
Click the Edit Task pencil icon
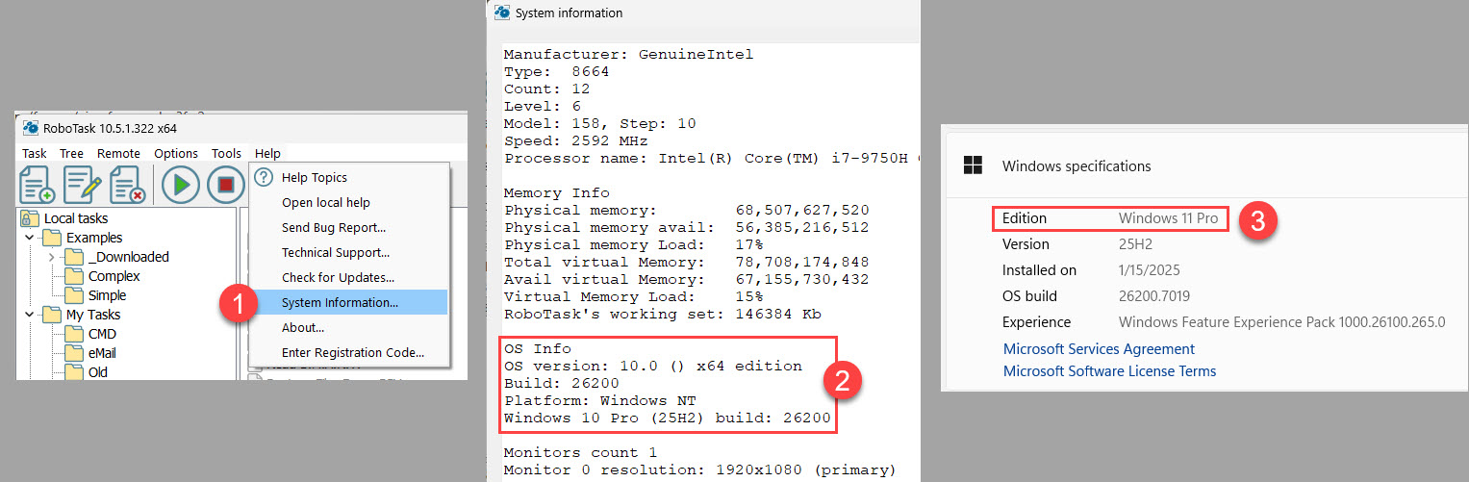tap(83, 185)
